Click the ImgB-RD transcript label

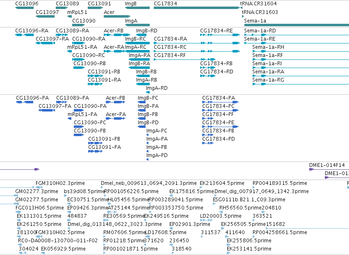click(x=147, y=30)
